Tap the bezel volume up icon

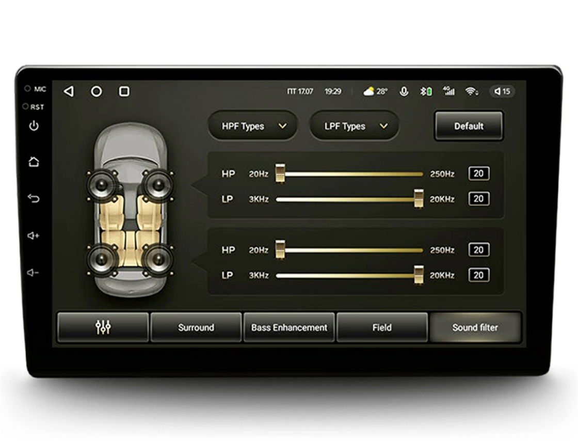(x=33, y=235)
